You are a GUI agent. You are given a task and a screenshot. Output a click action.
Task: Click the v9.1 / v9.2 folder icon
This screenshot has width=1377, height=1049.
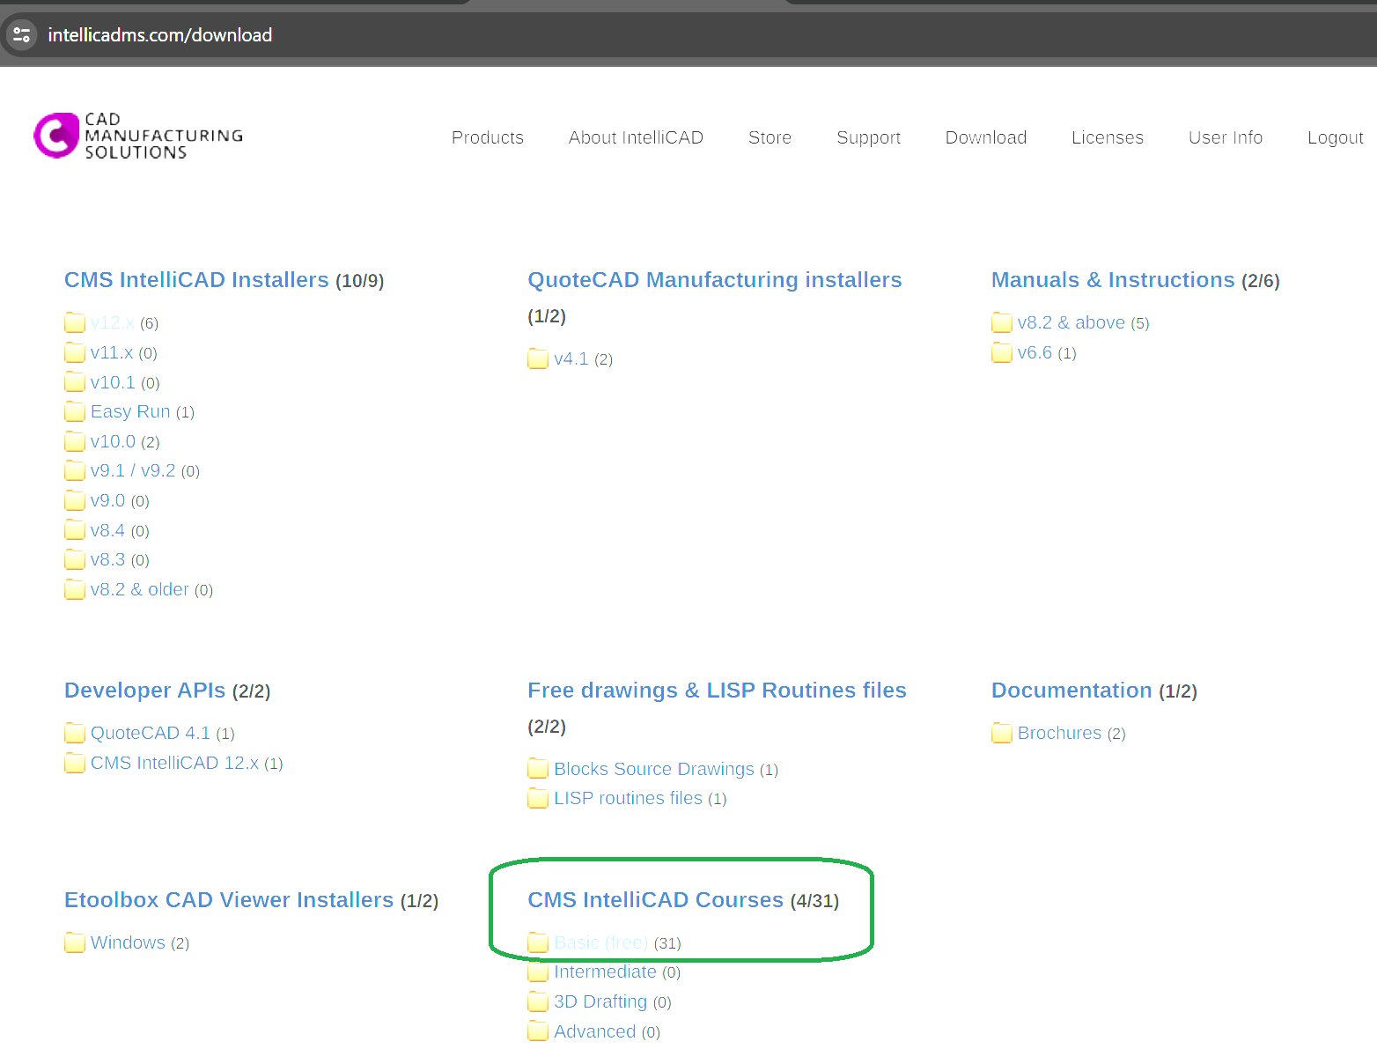[75, 471]
